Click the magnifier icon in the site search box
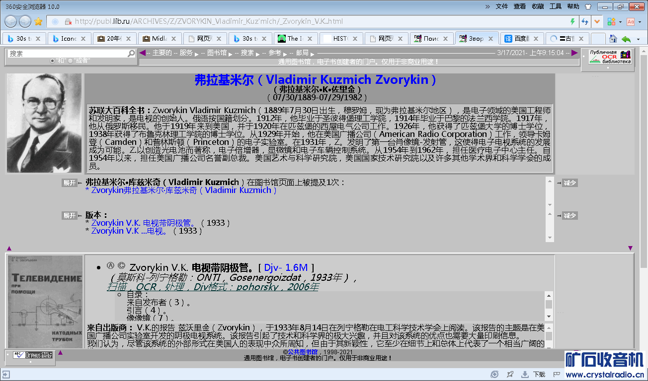The width and height of the screenshot is (648, 381). point(131,53)
